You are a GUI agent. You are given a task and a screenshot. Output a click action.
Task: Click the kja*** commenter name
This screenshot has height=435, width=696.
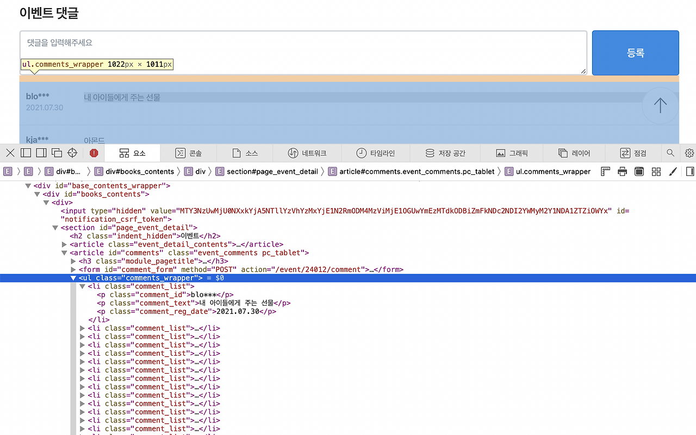[x=37, y=140]
